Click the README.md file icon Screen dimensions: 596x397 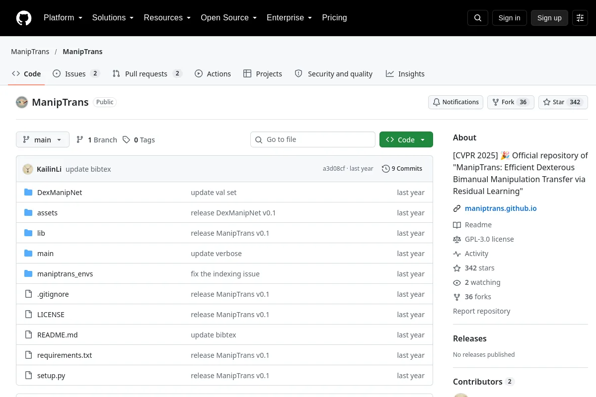coord(28,335)
